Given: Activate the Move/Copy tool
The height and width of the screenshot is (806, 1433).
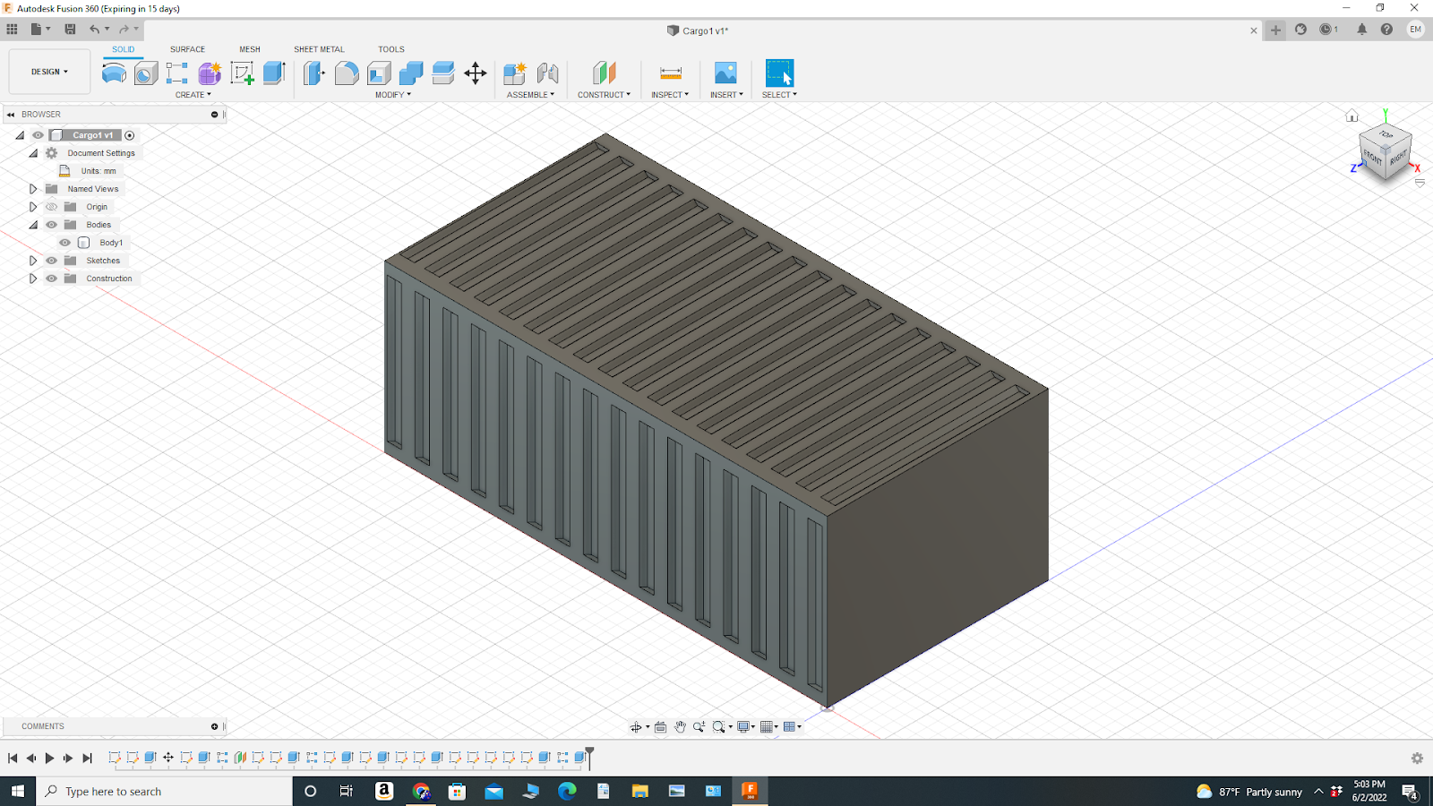Looking at the screenshot, I should click(476, 73).
